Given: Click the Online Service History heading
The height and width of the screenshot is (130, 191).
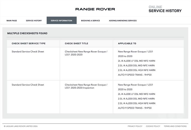Looking at the screenshot, I should click(165, 9).
